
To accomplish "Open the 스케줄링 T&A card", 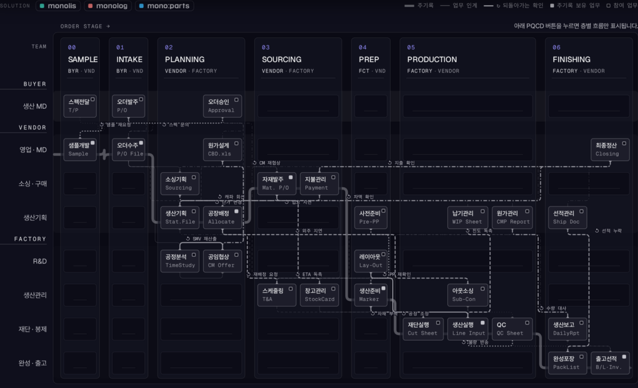I will 277,295.
